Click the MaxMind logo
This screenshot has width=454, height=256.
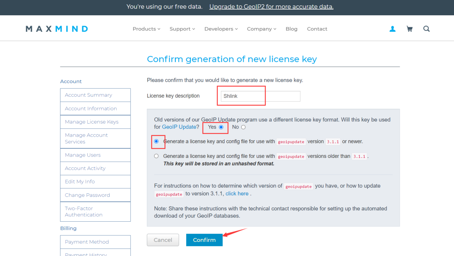pyautogui.click(x=57, y=29)
